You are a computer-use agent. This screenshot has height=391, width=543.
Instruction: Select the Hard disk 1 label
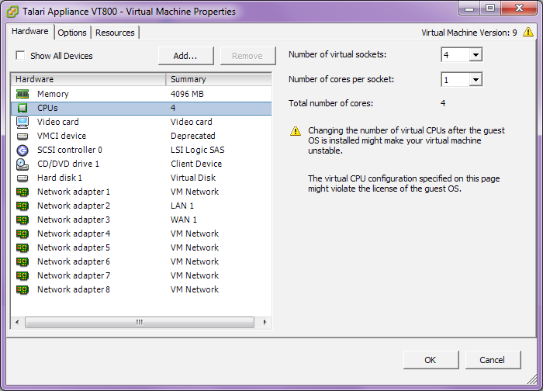60,178
